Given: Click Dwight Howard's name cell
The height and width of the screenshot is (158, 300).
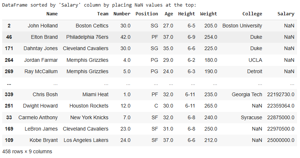Looking at the screenshot, I should pyautogui.click(x=40, y=106).
